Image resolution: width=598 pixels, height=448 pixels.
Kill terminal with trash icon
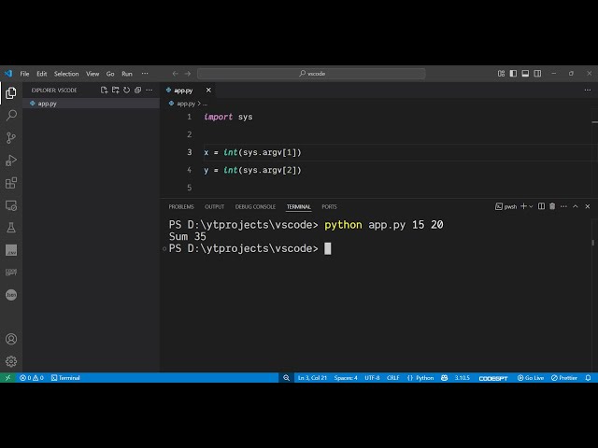(x=552, y=206)
